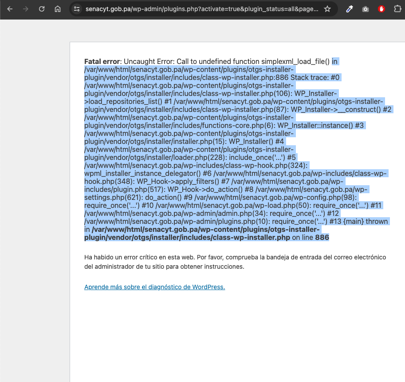Click 'WP_Installer::instance() #3' trace text
The height and width of the screenshot is (382, 405).
321,125
